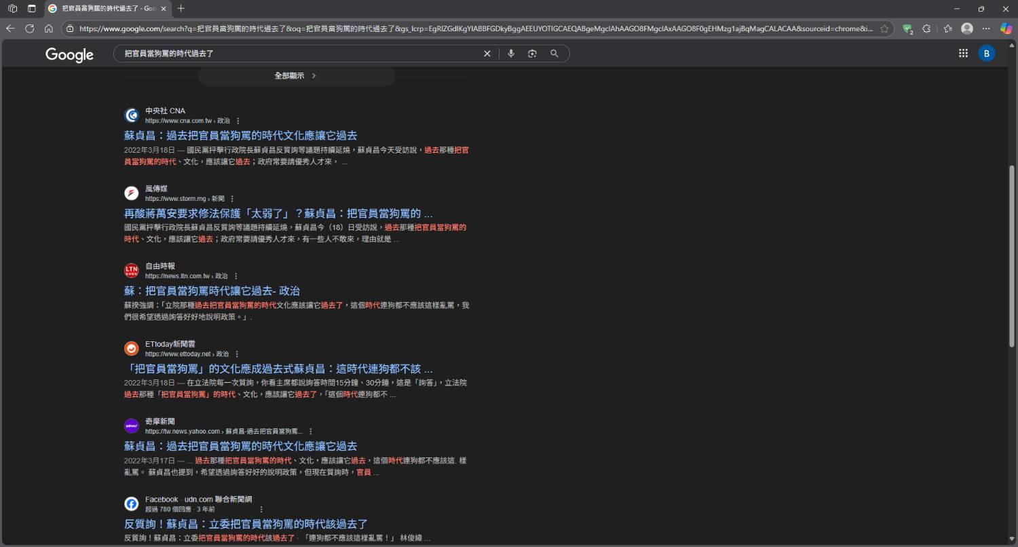Click the news.ltn.com.tw URL breadcrumb
Viewport: 1018px width, 547px height.
[187, 276]
